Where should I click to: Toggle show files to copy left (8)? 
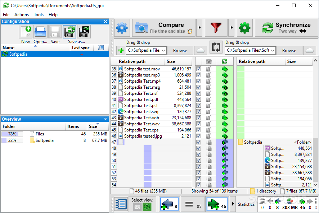(169, 204)
